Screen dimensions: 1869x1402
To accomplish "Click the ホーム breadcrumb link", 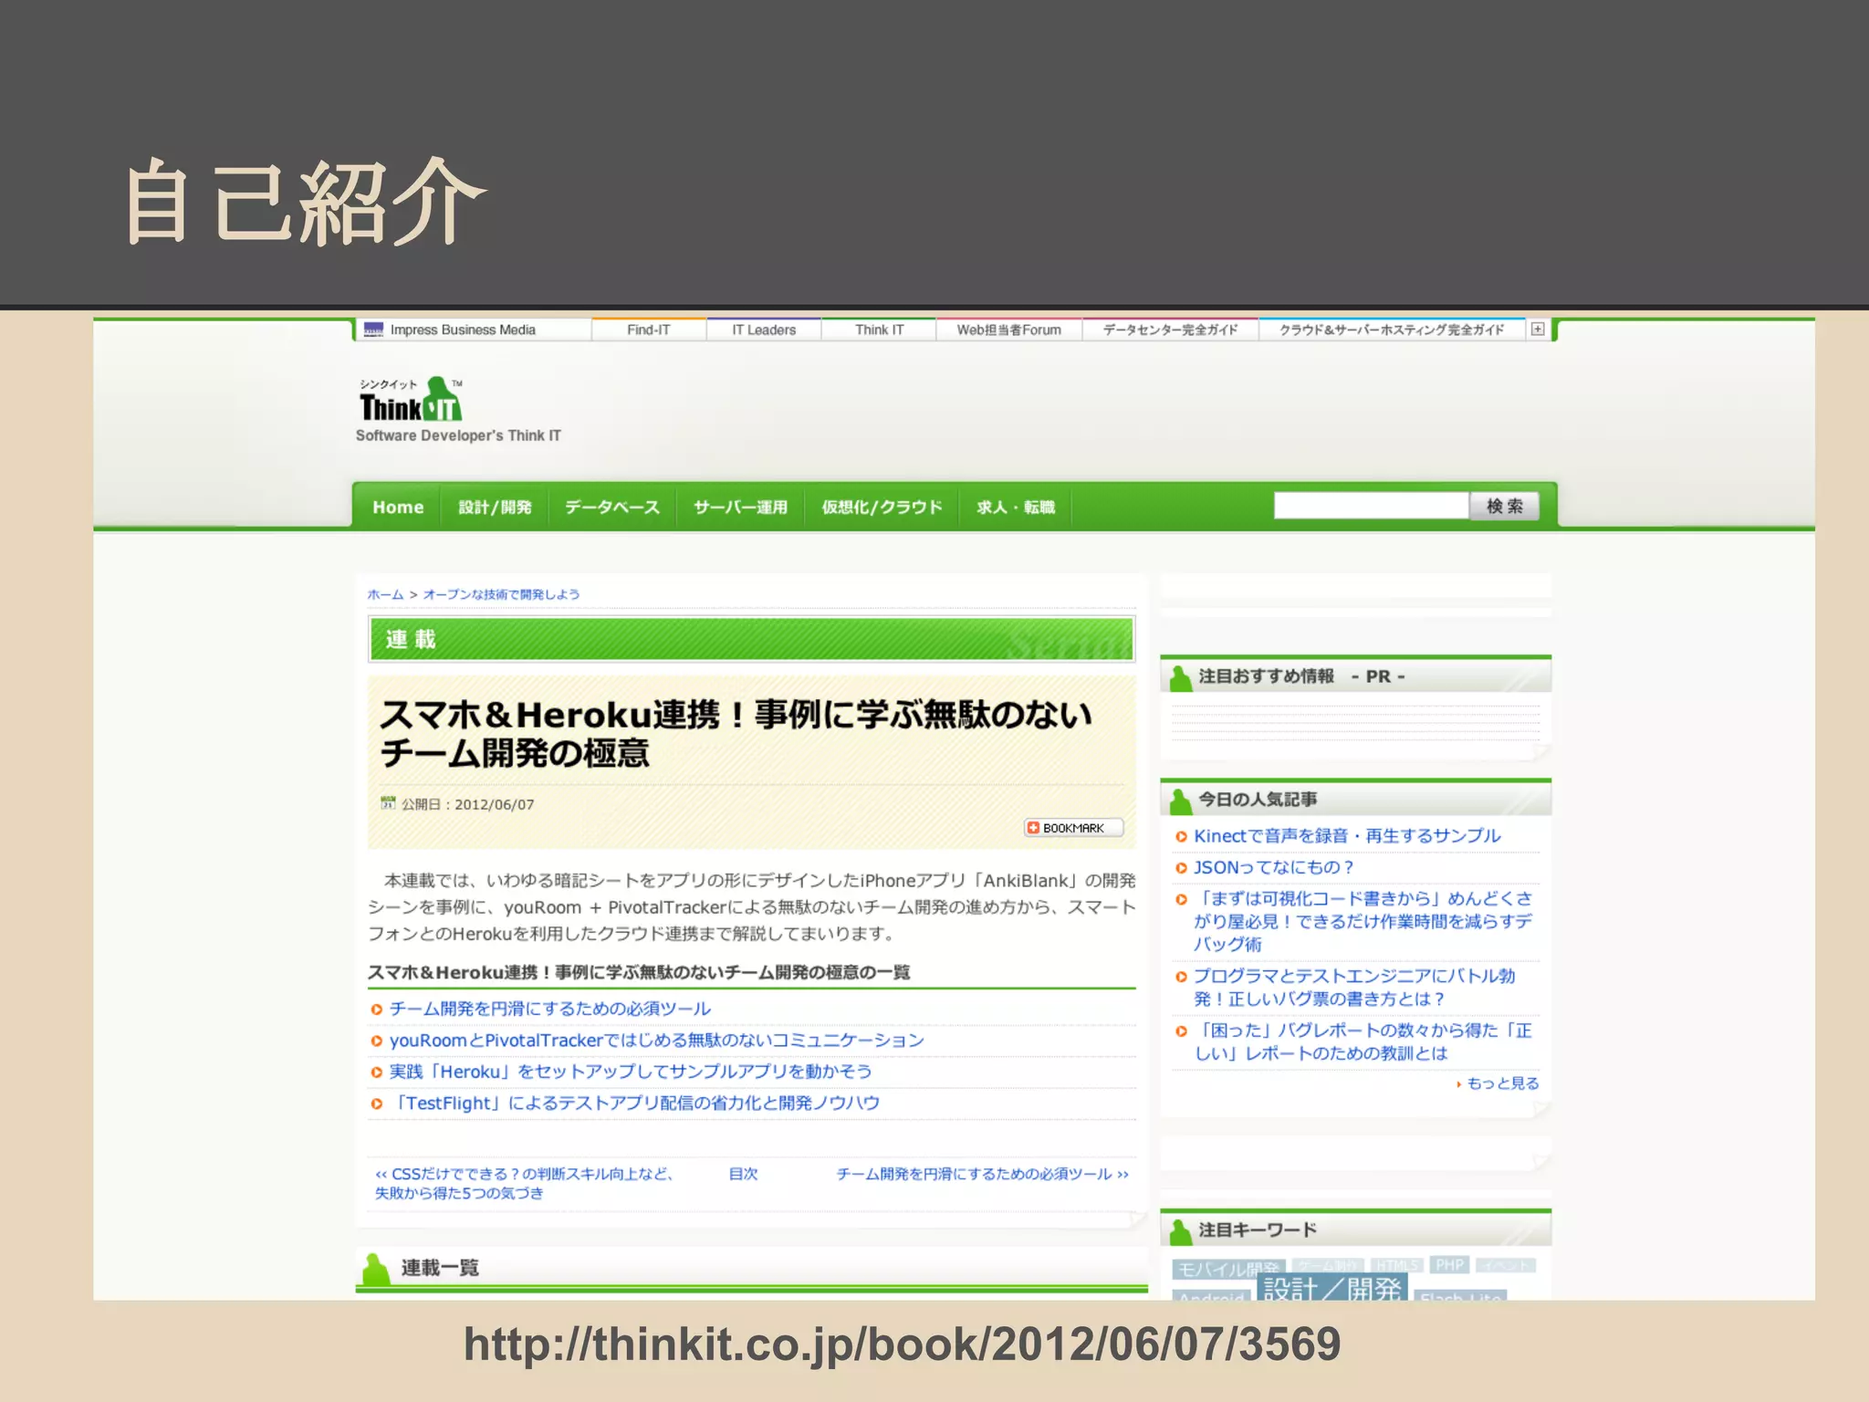I will (385, 594).
